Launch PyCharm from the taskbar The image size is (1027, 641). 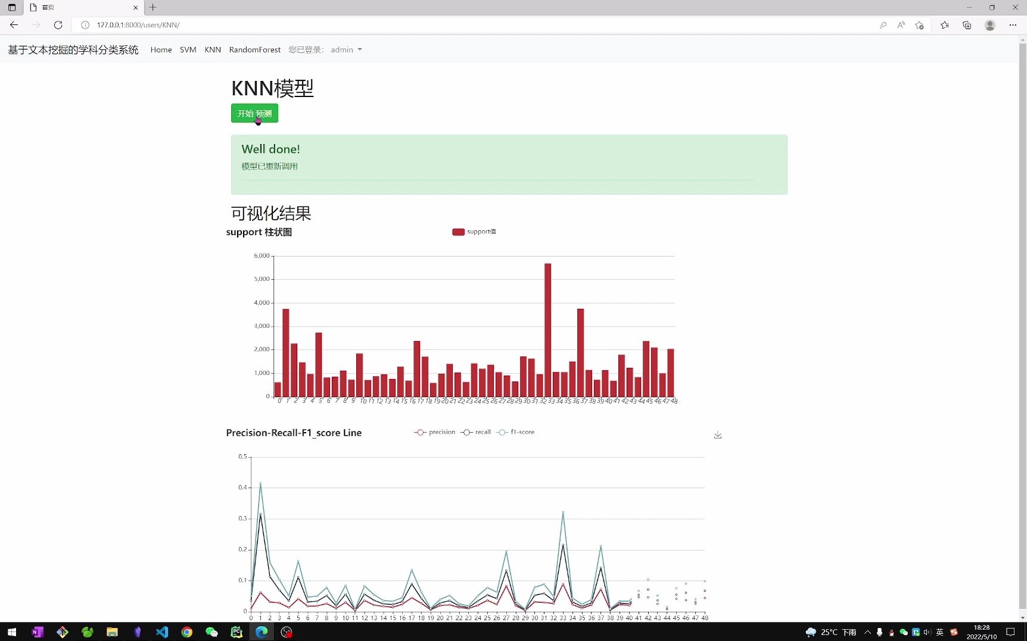(236, 632)
